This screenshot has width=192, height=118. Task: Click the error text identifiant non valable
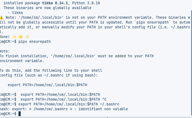click(x=103, y=109)
